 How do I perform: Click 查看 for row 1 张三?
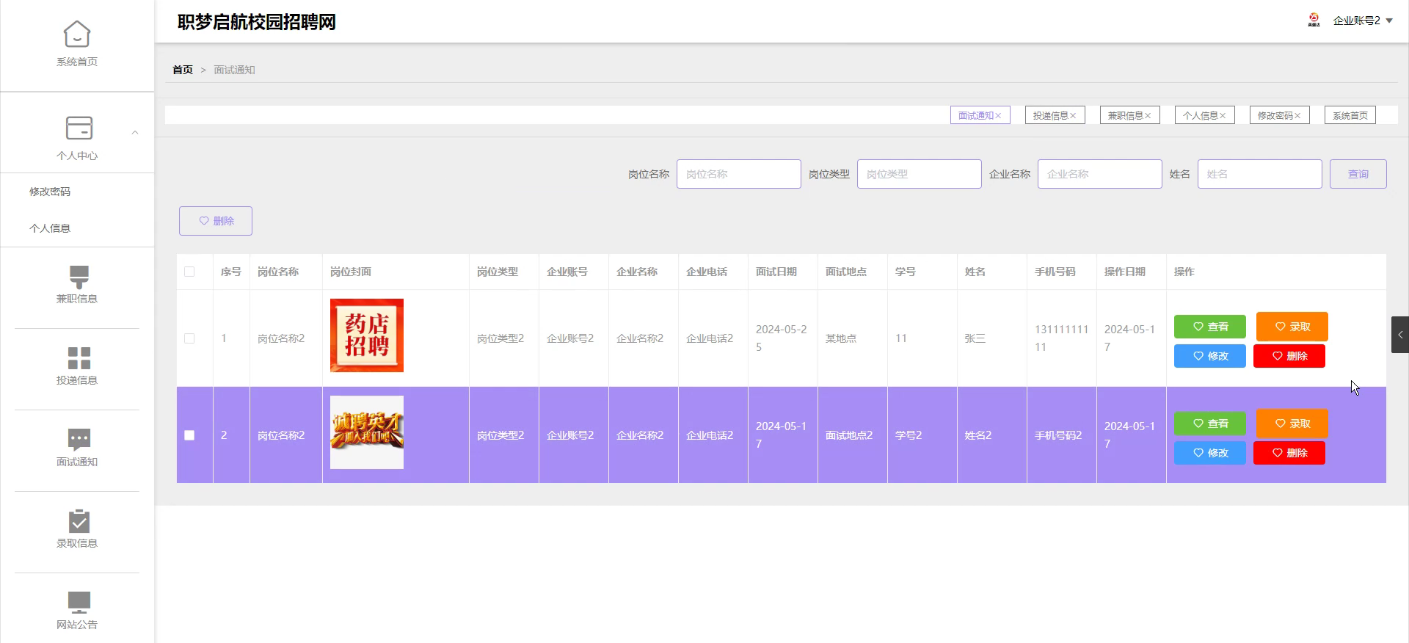[x=1210, y=327]
